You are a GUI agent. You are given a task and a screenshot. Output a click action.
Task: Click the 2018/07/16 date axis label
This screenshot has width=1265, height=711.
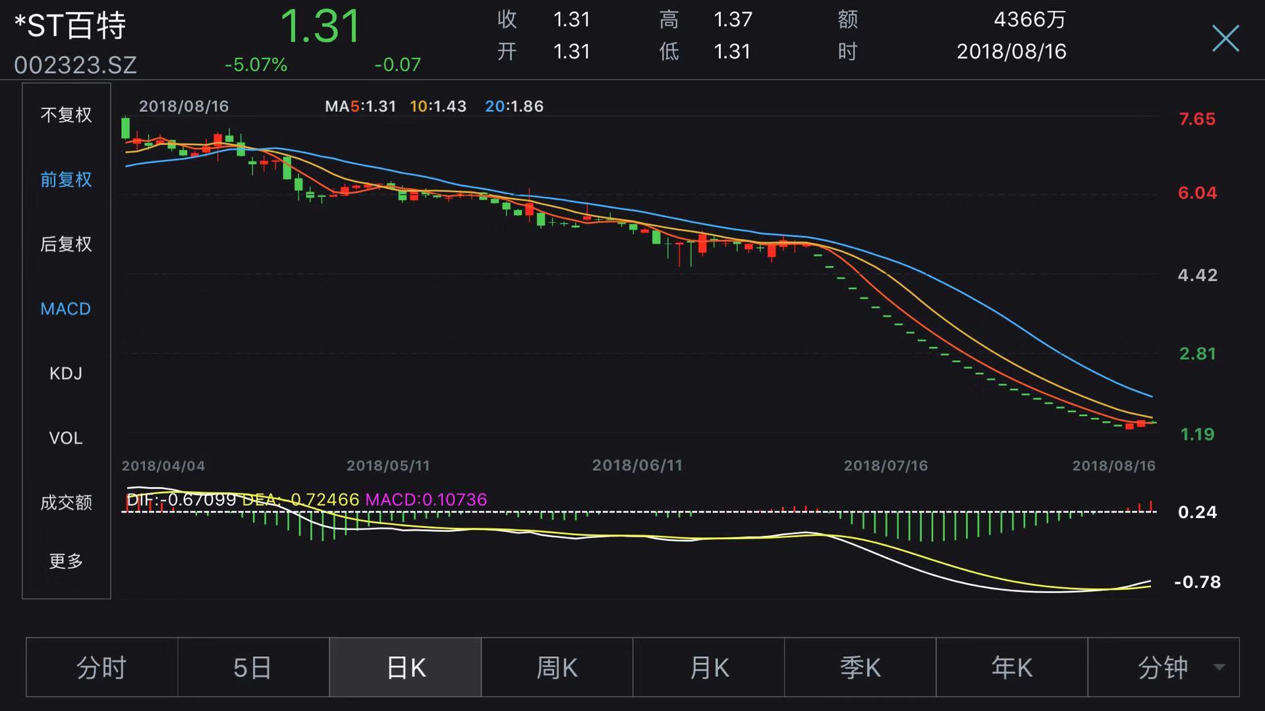coord(885,466)
